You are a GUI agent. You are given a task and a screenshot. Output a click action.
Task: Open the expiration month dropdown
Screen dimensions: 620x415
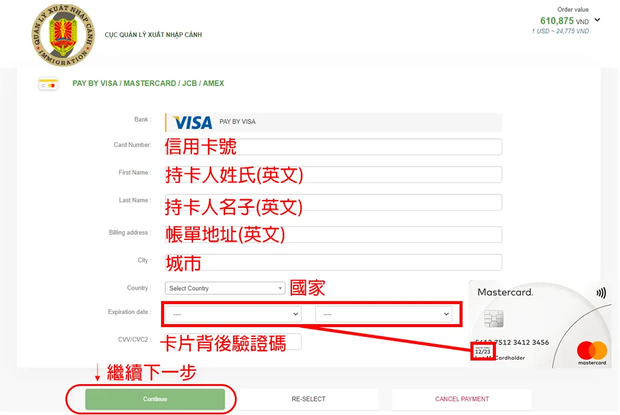tap(232, 314)
